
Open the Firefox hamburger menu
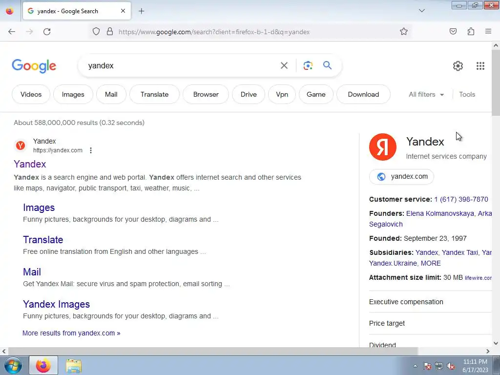pyautogui.click(x=488, y=32)
